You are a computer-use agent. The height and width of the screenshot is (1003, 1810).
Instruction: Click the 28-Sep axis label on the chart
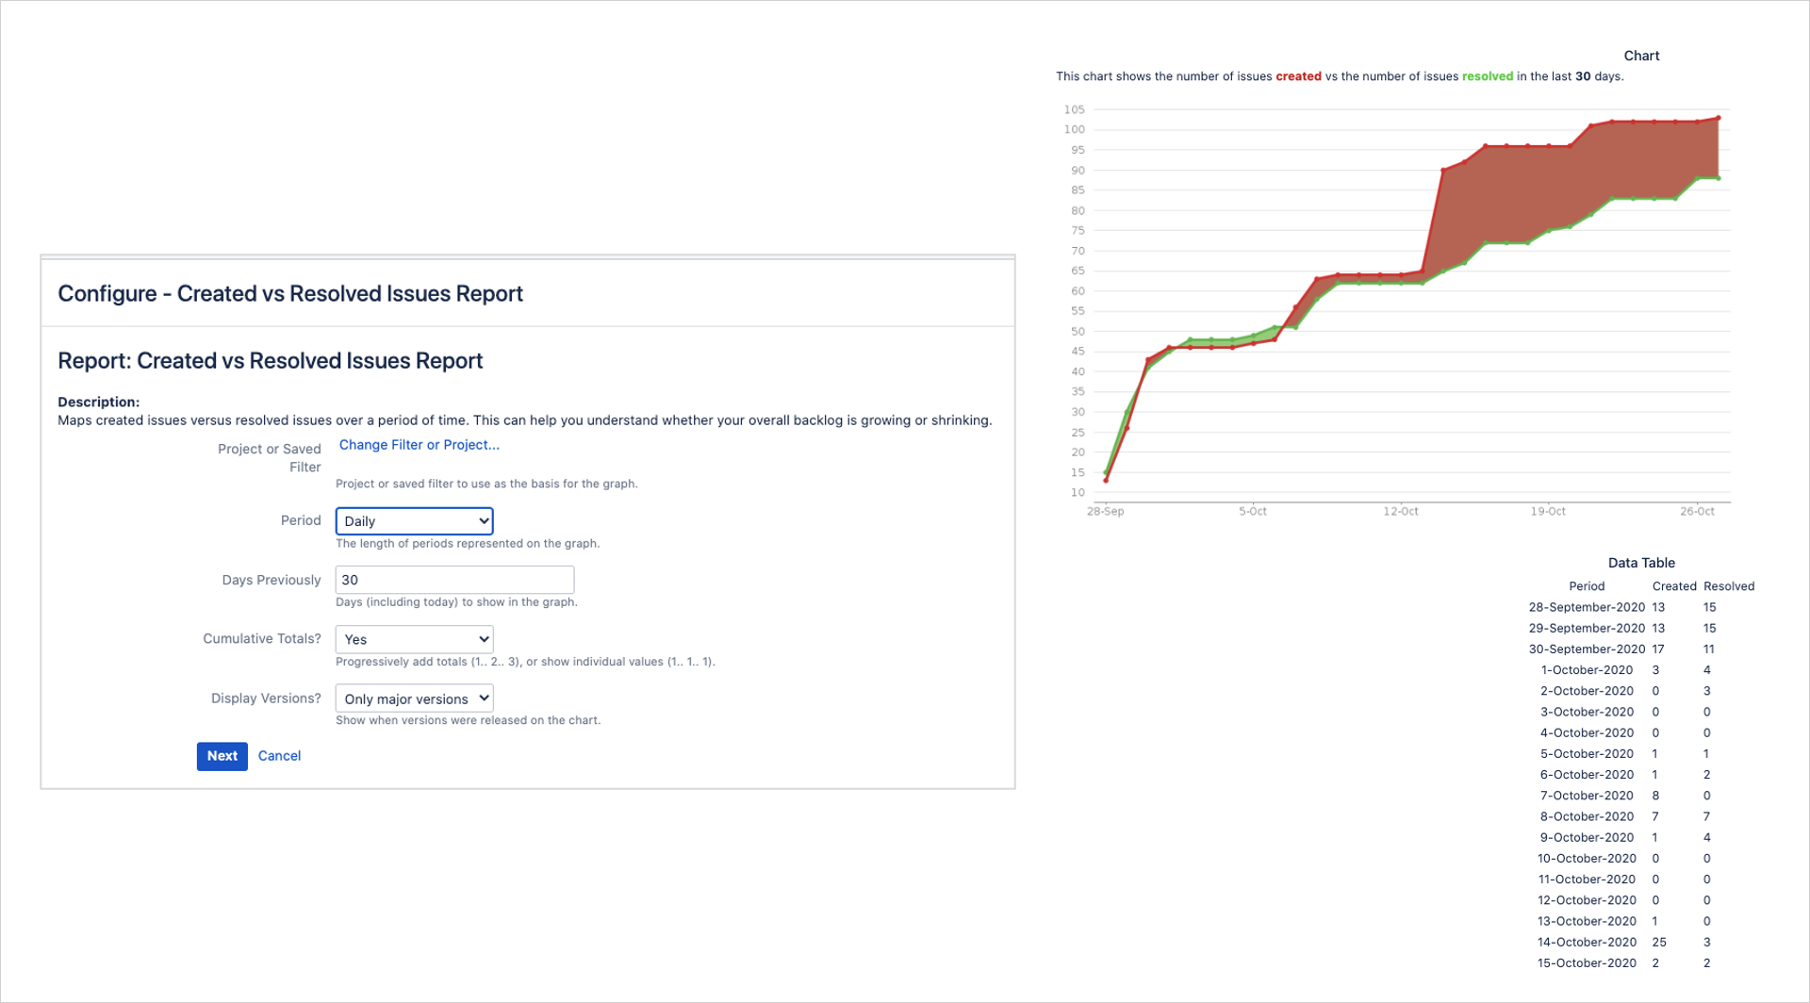[1106, 511]
